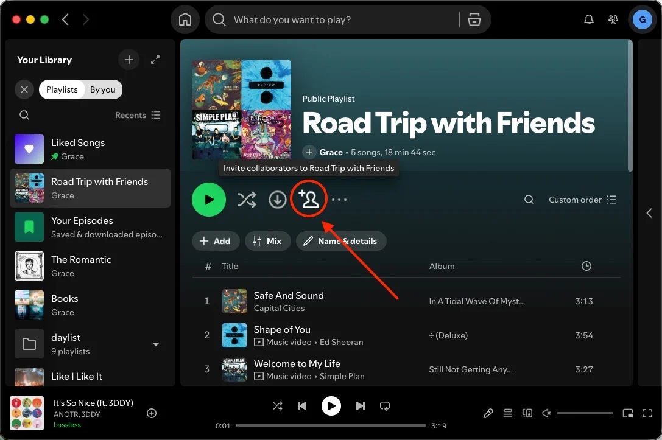Open Capital Cities artist link

tap(279, 308)
